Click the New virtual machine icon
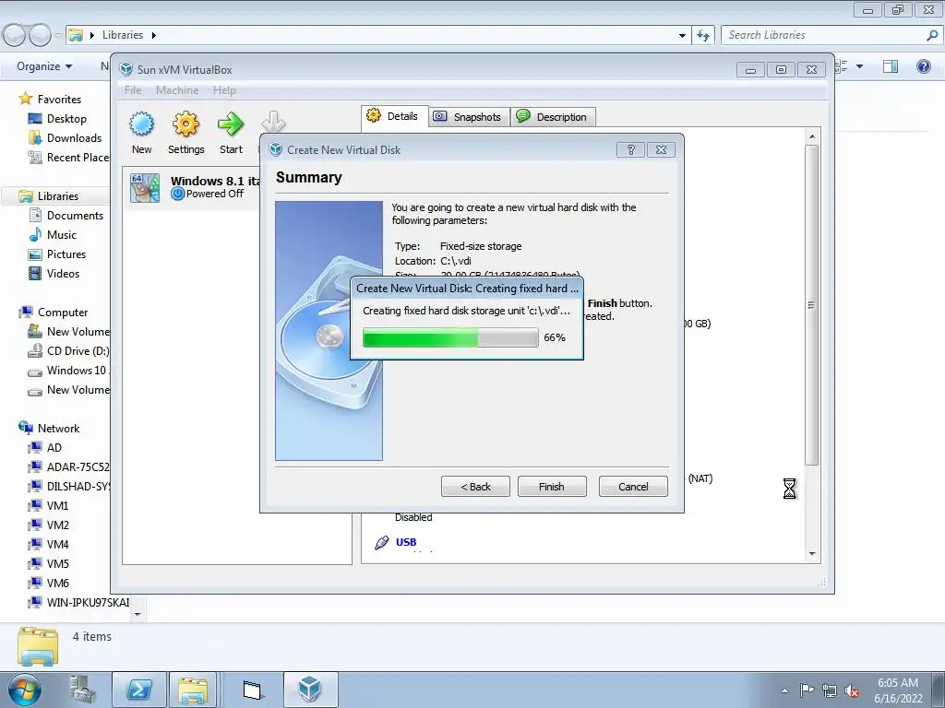This screenshot has height=708, width=945. (x=141, y=124)
